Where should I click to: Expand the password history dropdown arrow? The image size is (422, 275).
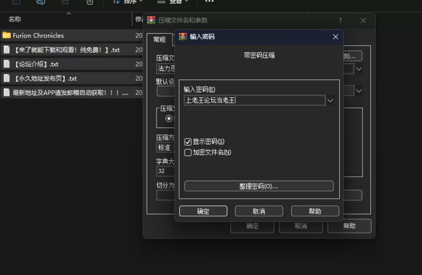tap(330, 101)
